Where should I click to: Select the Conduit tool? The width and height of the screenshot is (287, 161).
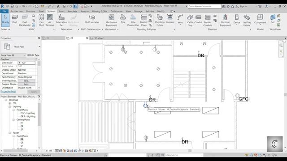(198, 19)
